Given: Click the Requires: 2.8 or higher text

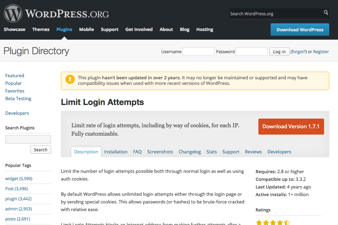Looking at the screenshot, I should click(280, 171).
